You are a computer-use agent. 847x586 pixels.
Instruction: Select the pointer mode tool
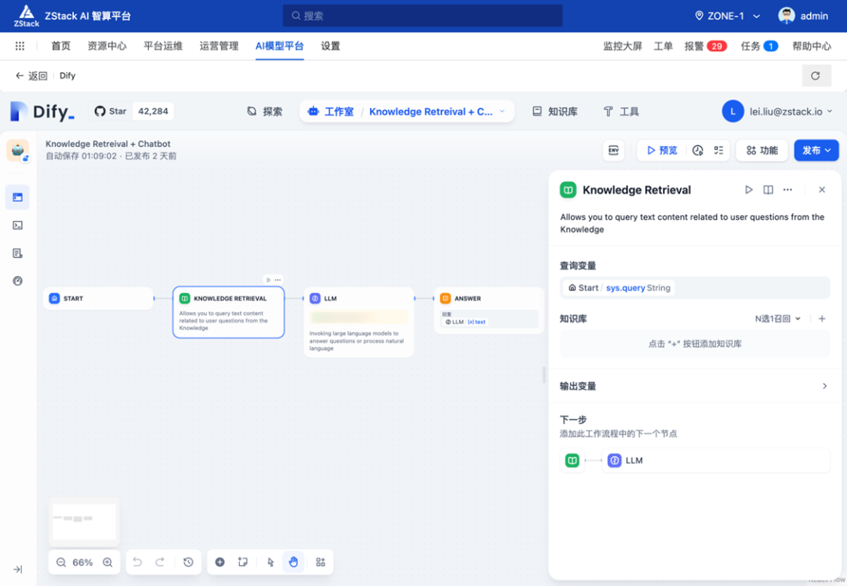tap(271, 562)
